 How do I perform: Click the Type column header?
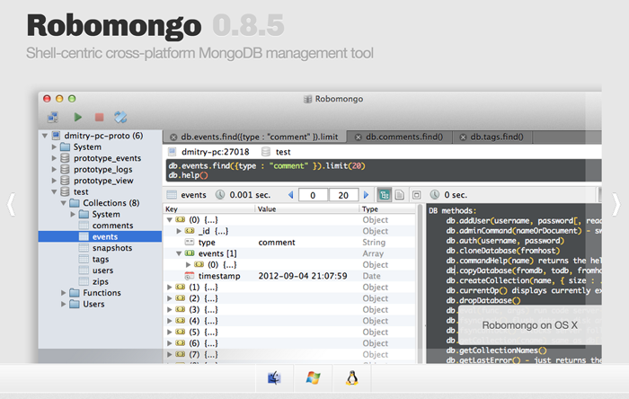387,208
